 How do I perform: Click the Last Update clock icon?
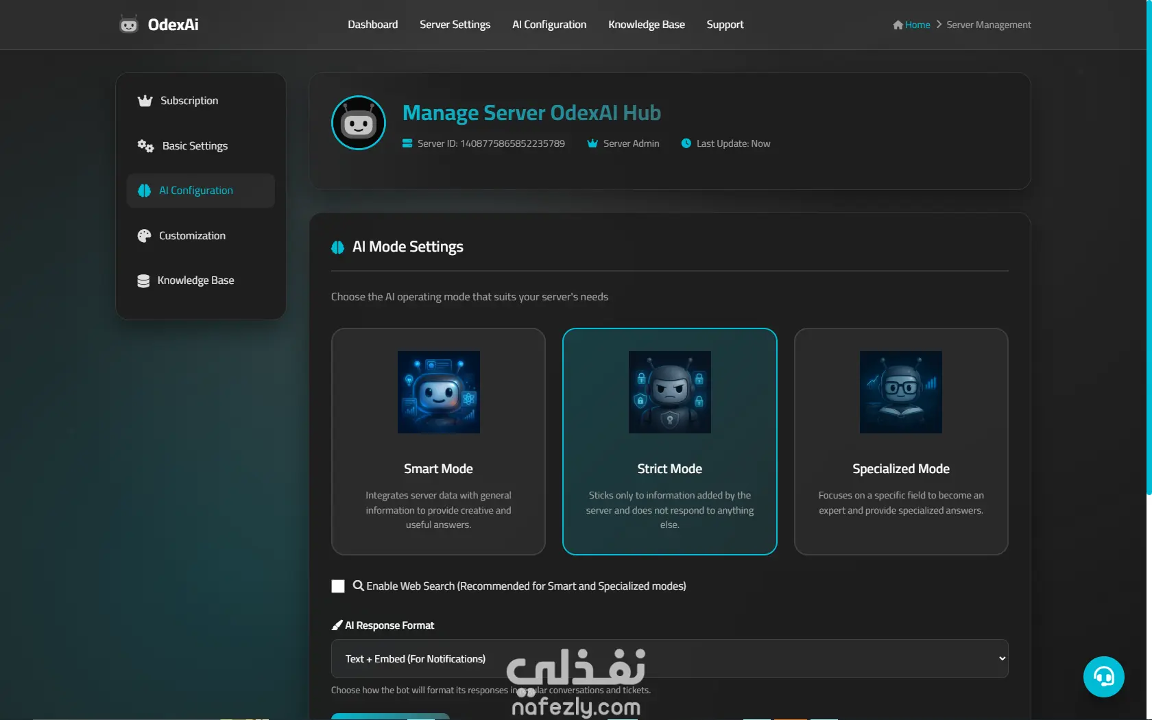coord(686,143)
